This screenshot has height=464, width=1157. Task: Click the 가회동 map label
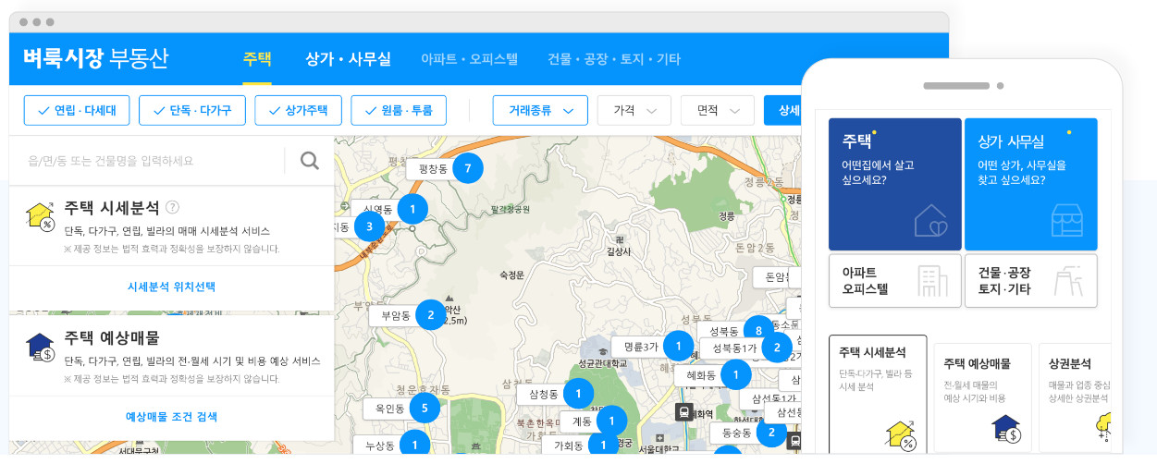pos(568,446)
